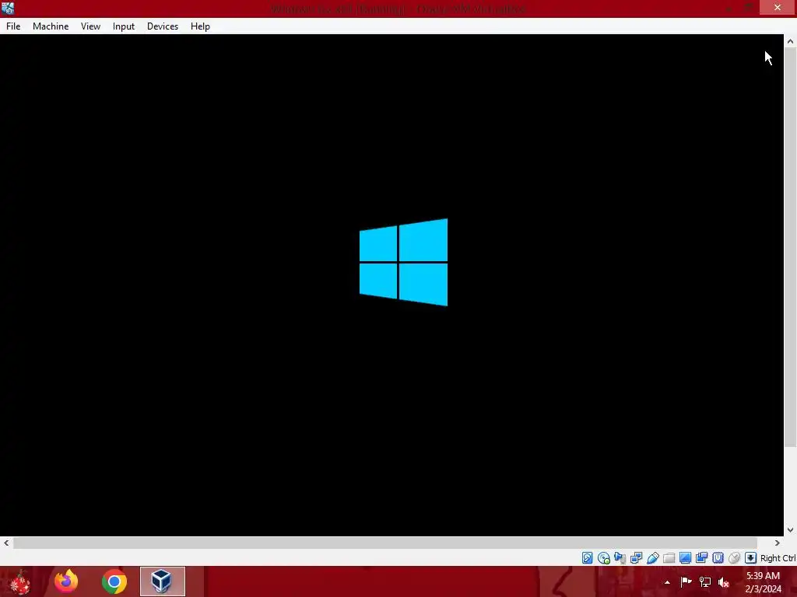Screen dimensions: 797x597
Task: Click the shared folders status icon
Action: click(669, 558)
